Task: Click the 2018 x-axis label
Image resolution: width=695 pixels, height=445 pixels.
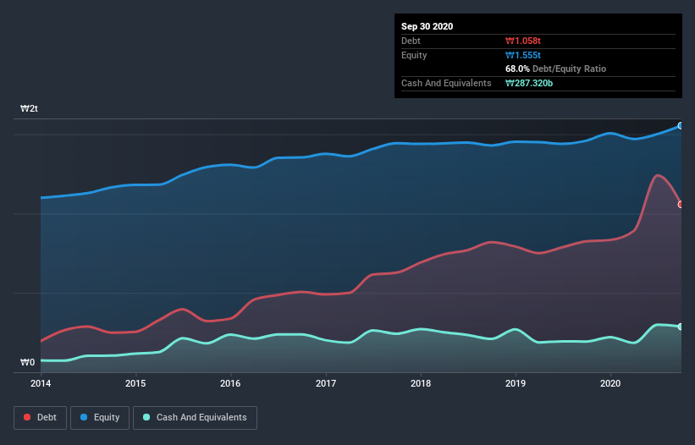Action: (x=421, y=383)
